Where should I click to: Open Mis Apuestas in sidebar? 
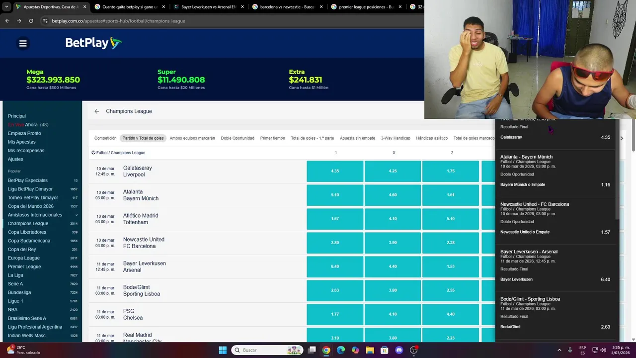point(22,142)
